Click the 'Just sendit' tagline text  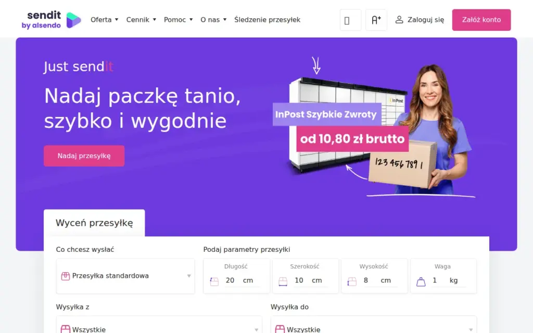click(x=79, y=67)
